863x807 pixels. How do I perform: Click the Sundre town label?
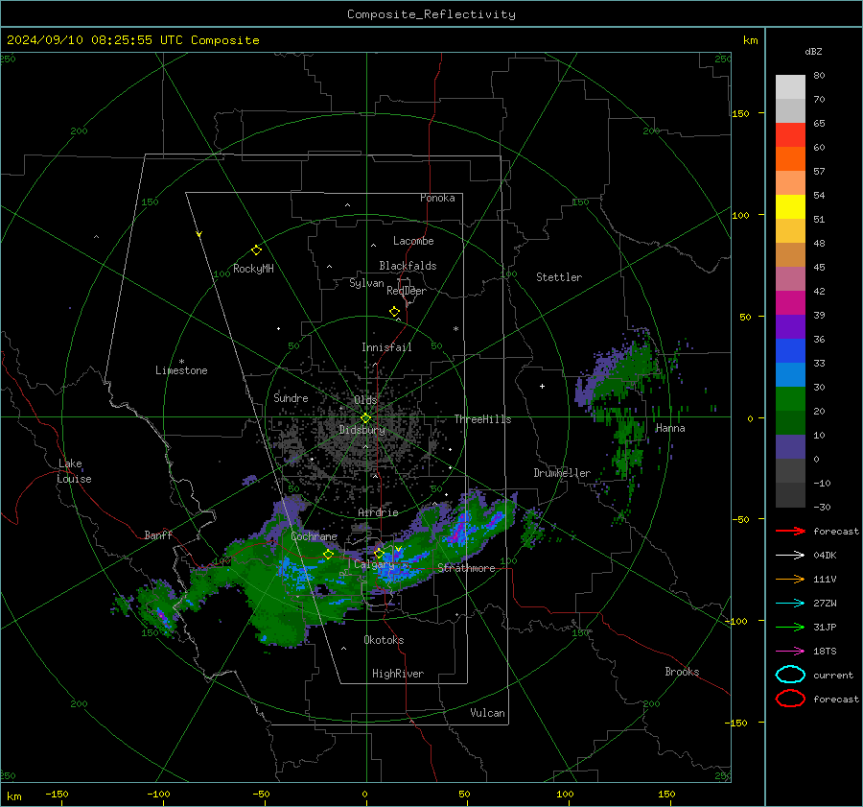tap(291, 397)
